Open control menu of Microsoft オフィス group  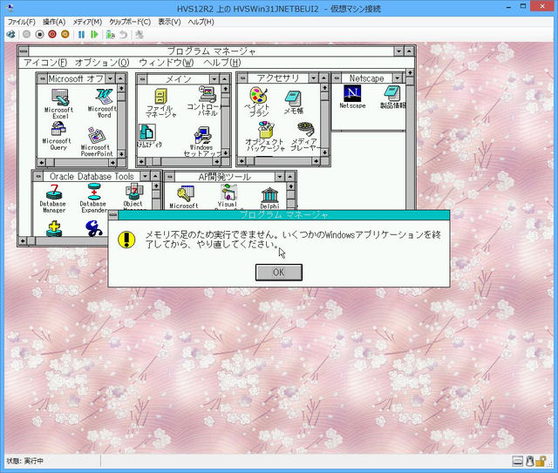pyautogui.click(x=42, y=78)
